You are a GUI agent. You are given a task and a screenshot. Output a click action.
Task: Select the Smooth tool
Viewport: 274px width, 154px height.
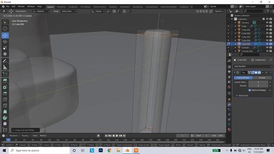[x=5, y=124]
